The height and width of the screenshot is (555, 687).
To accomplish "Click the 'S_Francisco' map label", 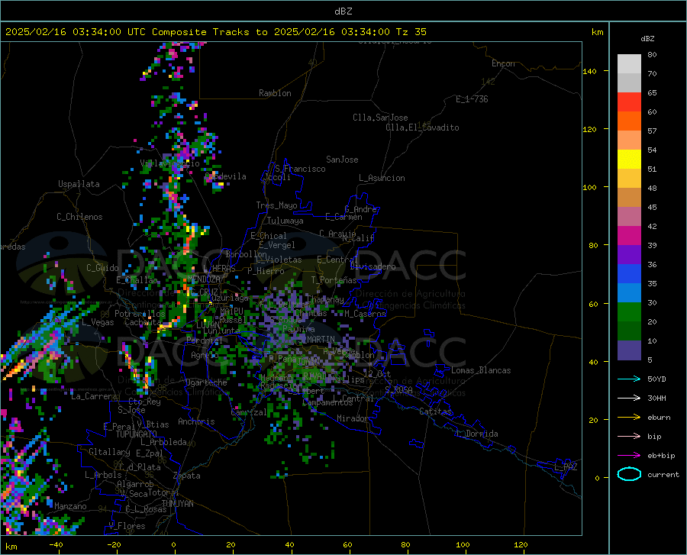I will pos(300,169).
